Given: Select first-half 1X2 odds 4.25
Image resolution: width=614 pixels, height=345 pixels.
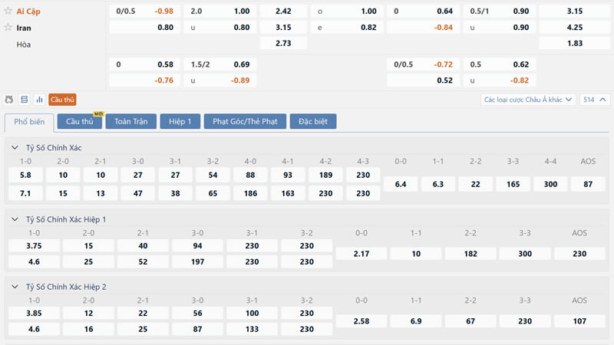Looking at the screenshot, I should (574, 28).
